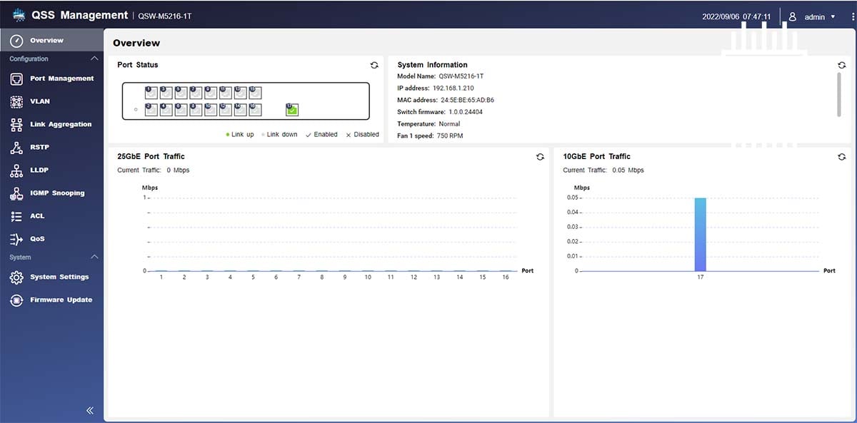Image resolution: width=857 pixels, height=423 pixels.
Task: Select port 5 in Port Status
Action: pos(181,93)
